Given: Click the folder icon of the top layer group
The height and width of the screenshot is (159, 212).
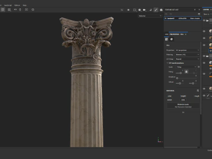Looking at the screenshot, I should pos(207,20).
